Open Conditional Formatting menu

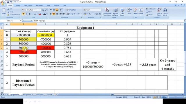point(107,12)
